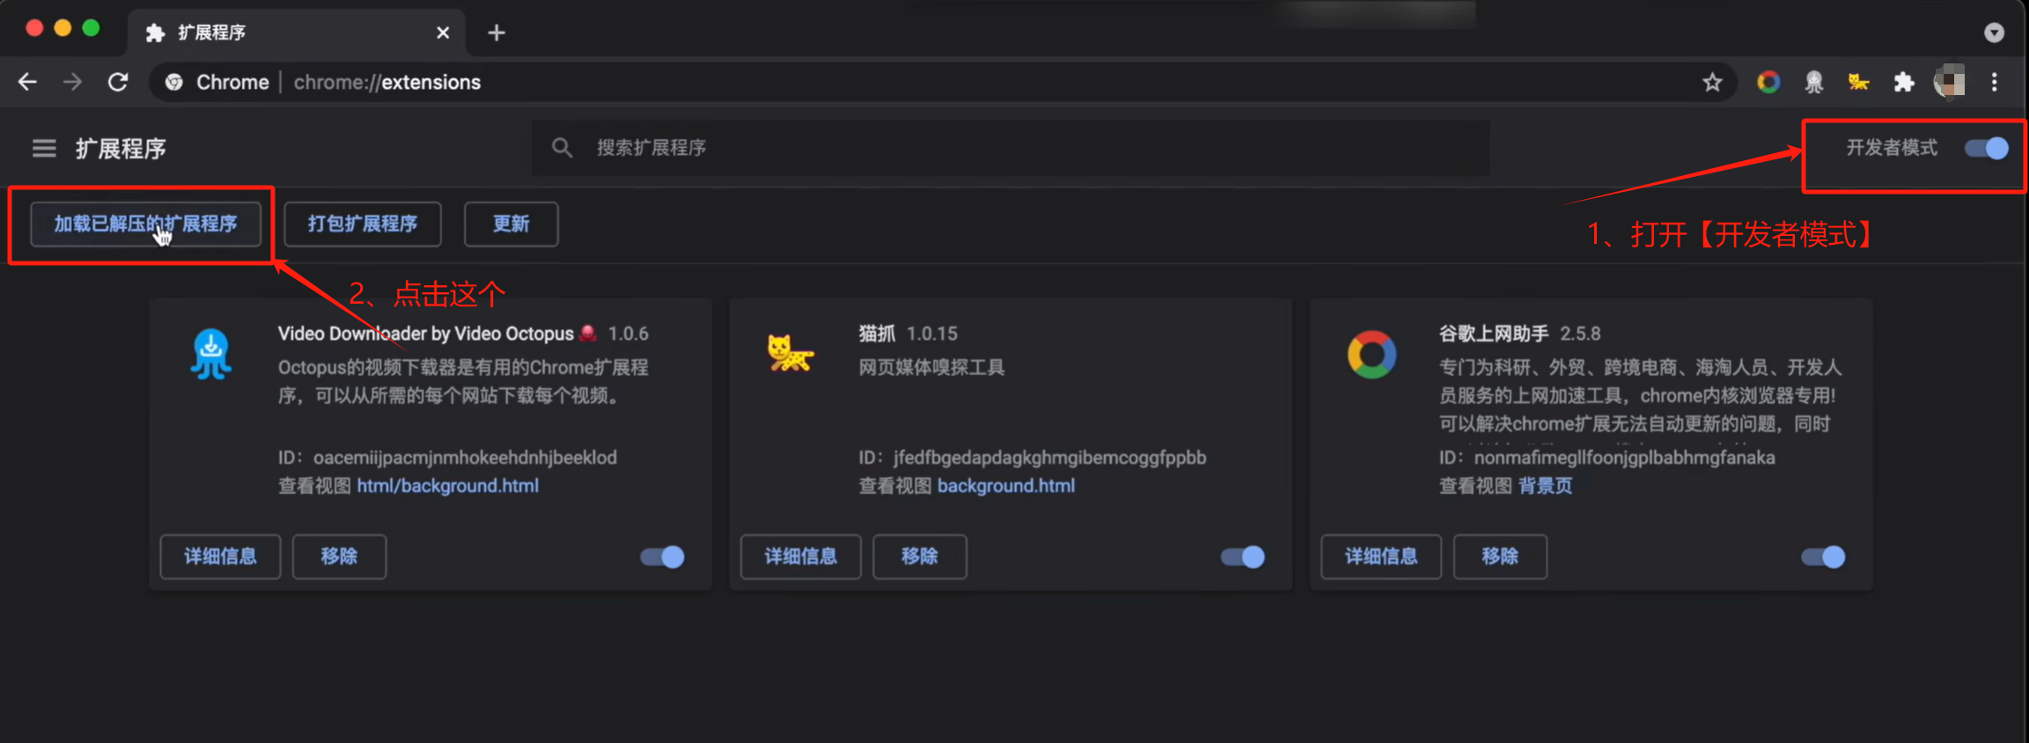Open the extensions puzzle-piece menu
2029x743 pixels.
click(x=1904, y=82)
